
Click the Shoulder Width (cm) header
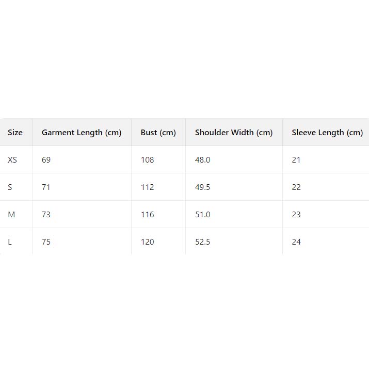tap(233, 133)
